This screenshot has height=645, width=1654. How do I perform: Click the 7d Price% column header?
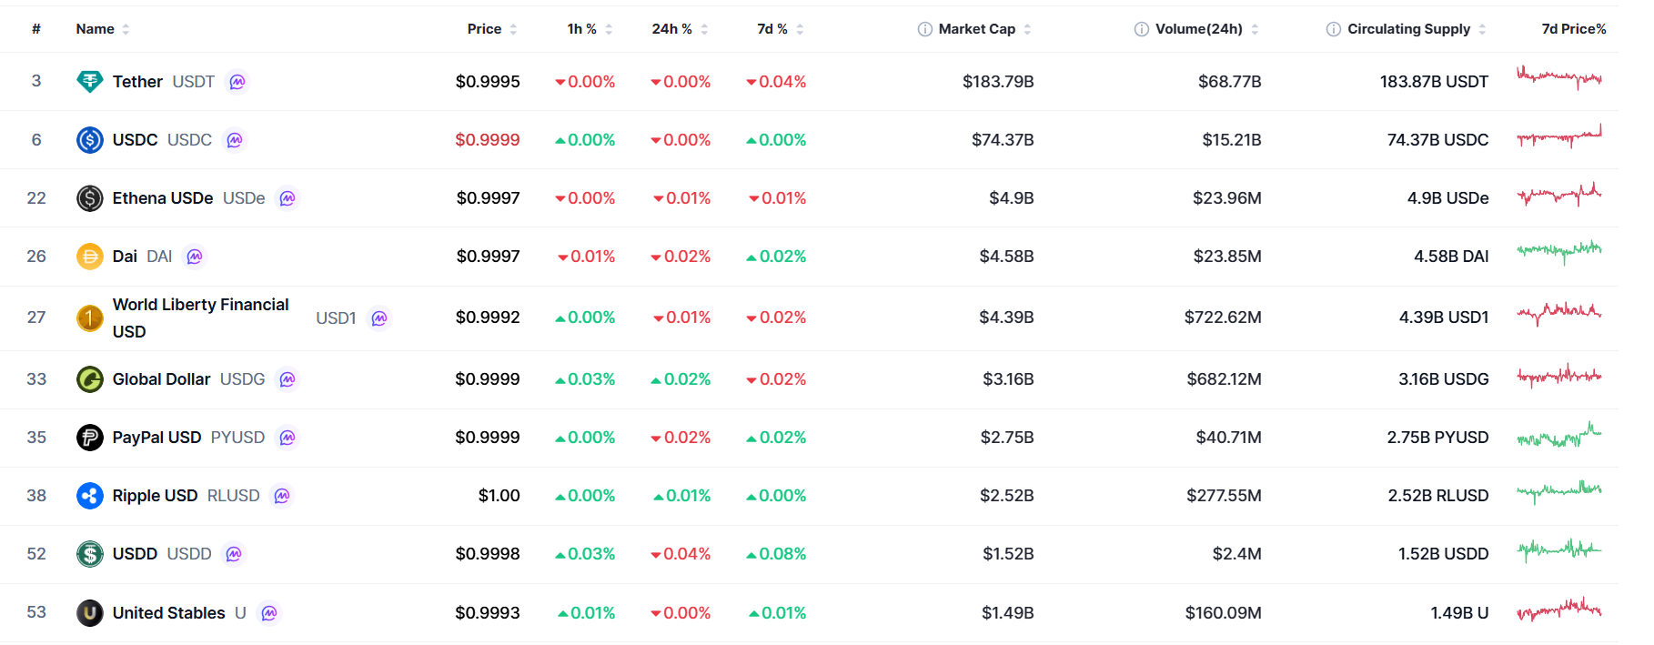point(1574,29)
